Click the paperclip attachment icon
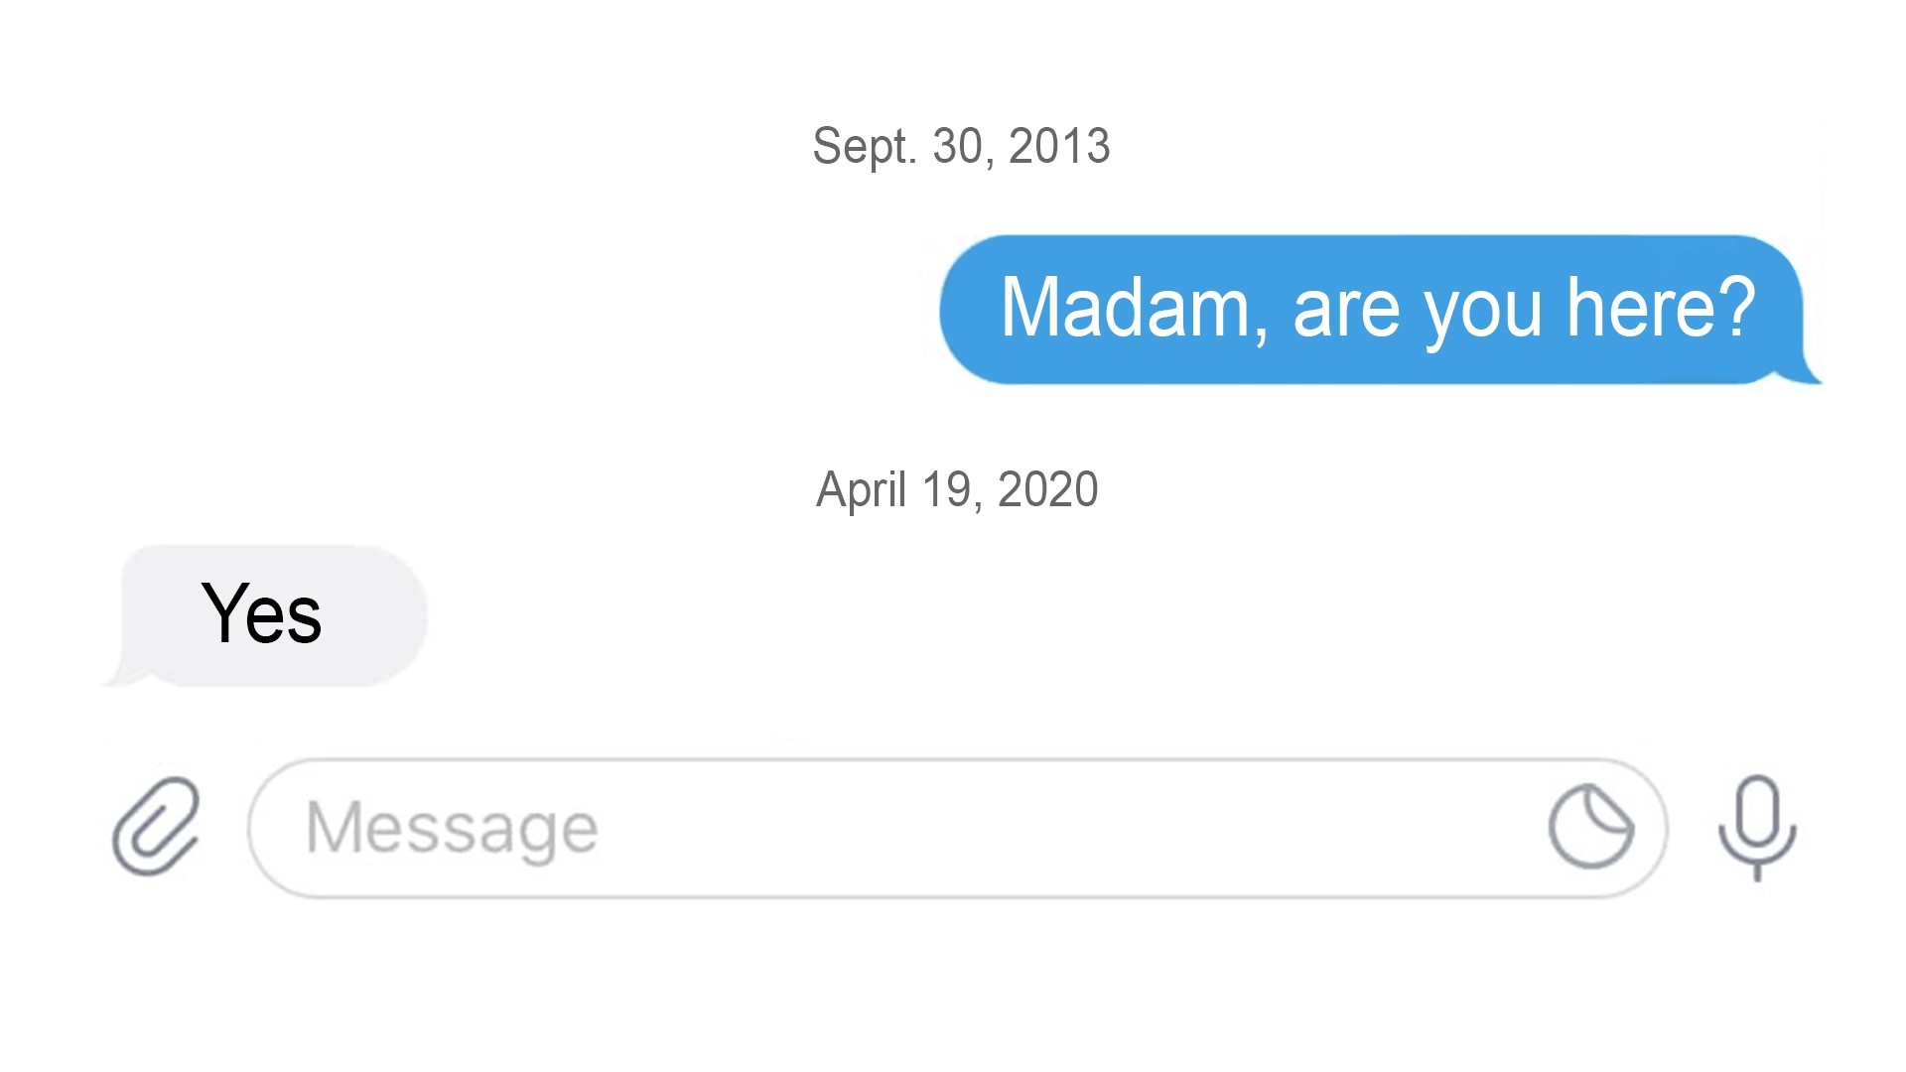 click(x=156, y=827)
